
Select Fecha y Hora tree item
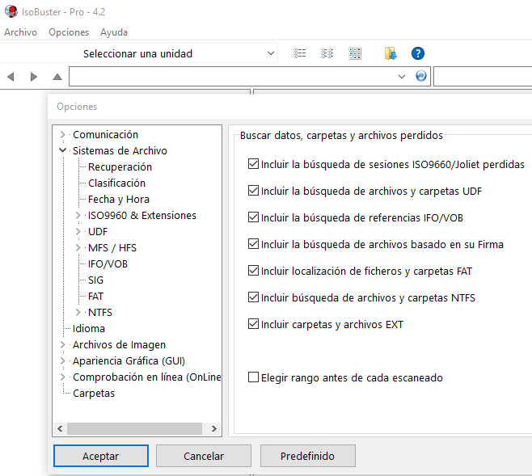pyautogui.click(x=119, y=200)
